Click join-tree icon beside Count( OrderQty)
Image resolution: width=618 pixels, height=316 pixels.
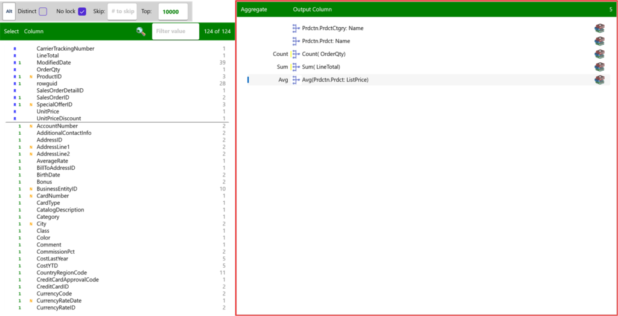(x=296, y=54)
